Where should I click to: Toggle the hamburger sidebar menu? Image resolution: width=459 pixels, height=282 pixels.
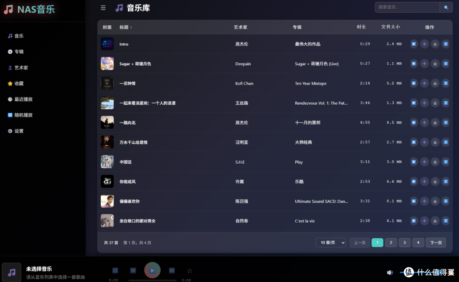point(103,8)
